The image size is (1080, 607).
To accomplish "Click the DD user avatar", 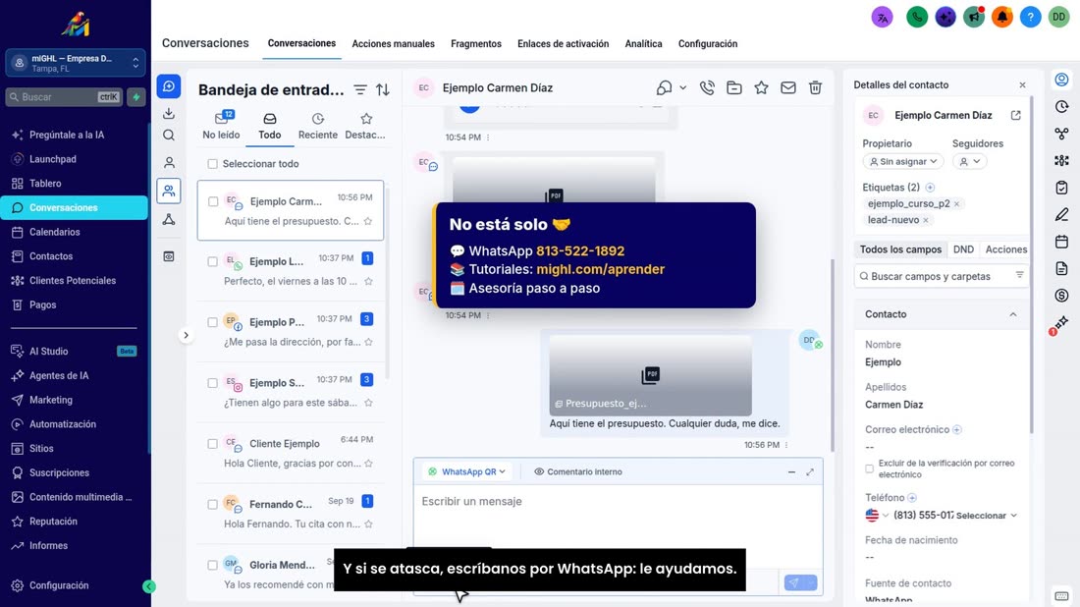I will (1058, 18).
